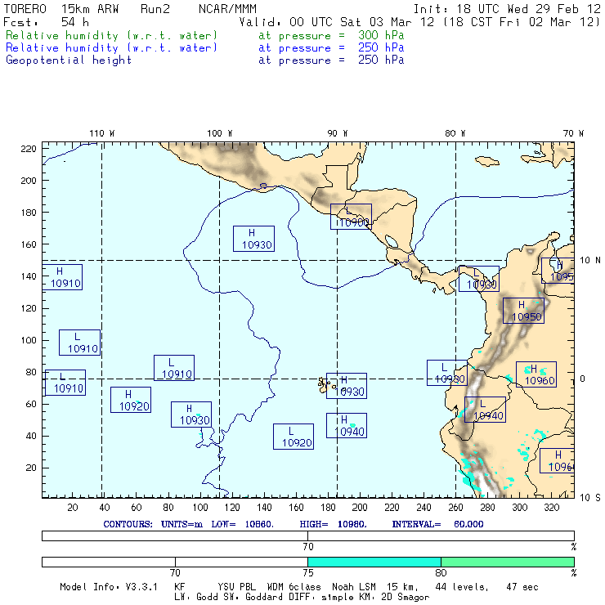
Task: Click the 'H 10930' box beside Galapagos islands
Action: tap(347, 386)
